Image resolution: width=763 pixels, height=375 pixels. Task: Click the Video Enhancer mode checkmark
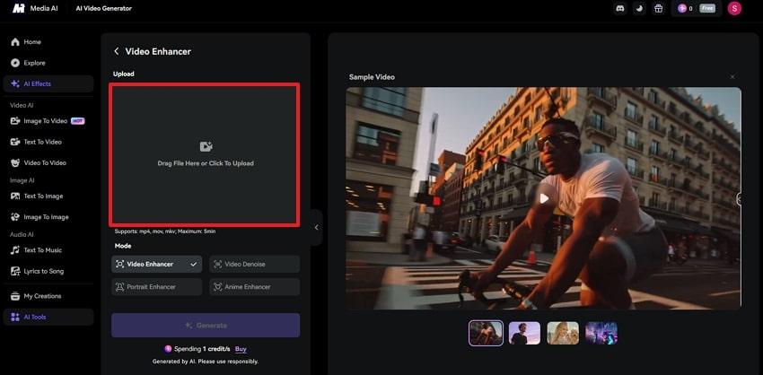tap(194, 264)
